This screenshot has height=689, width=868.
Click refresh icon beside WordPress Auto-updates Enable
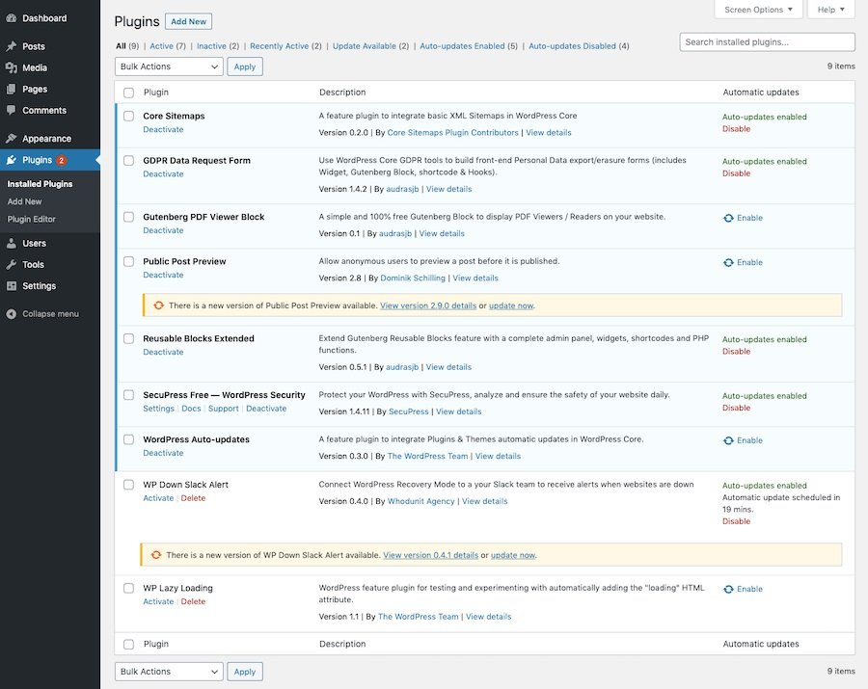[728, 440]
